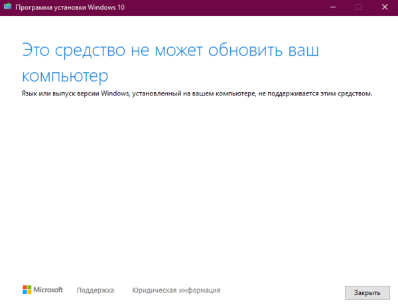Minimize the Windows 10 setup window
Image resolution: width=398 pixels, height=307 pixels.
(x=333, y=7)
